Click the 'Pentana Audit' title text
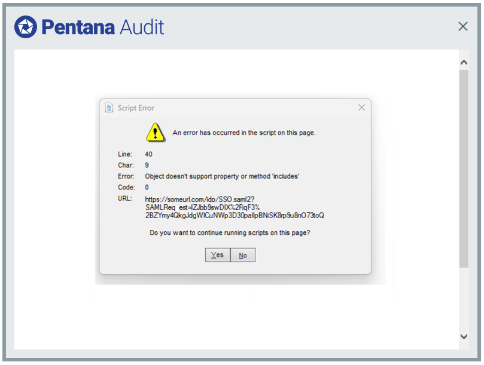The image size is (484, 365). [x=102, y=27]
